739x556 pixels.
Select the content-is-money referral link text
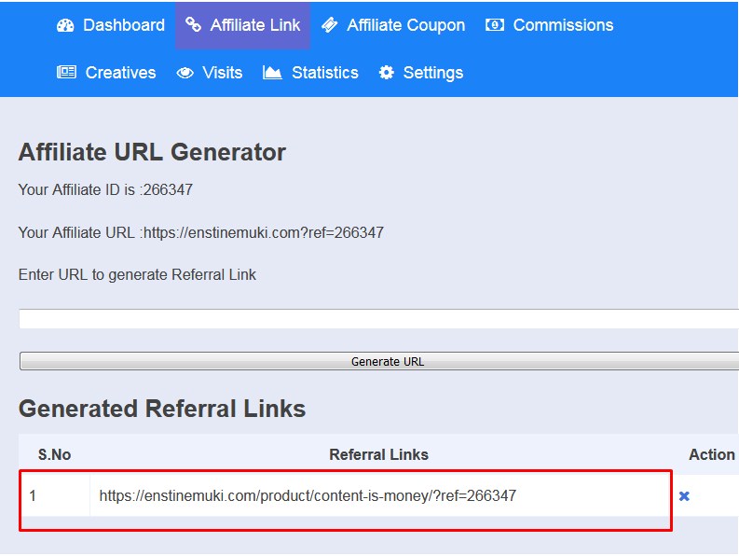click(x=308, y=495)
